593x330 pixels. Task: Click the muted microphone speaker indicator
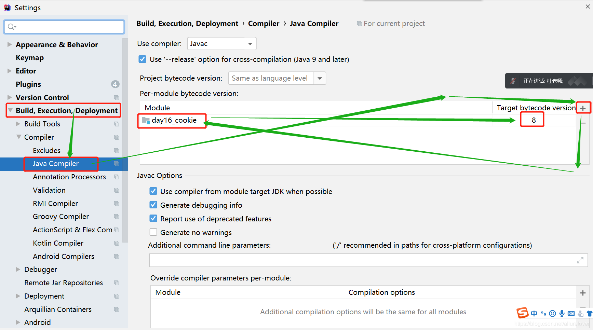tap(513, 81)
